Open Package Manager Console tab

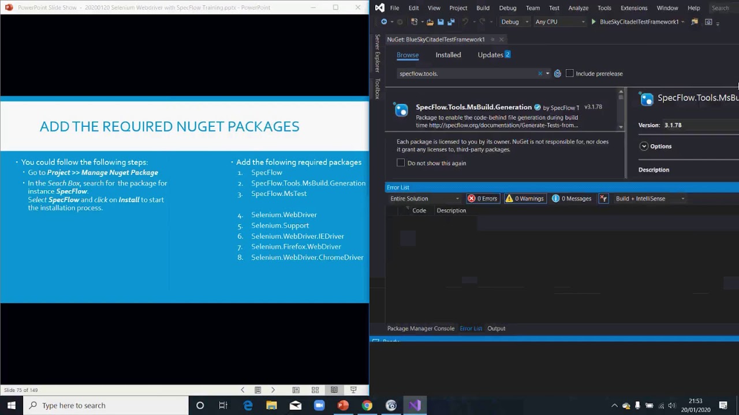(x=421, y=329)
